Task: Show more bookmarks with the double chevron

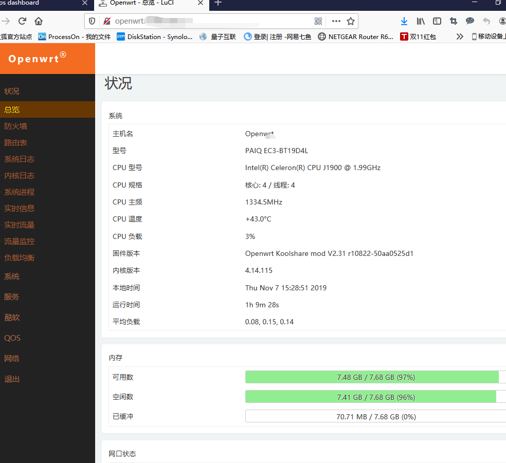Action: click(460, 37)
